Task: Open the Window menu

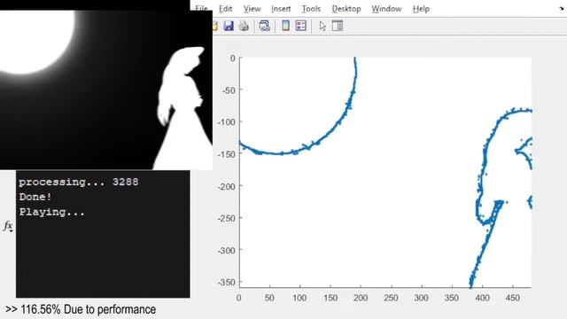Action: pyautogui.click(x=386, y=9)
